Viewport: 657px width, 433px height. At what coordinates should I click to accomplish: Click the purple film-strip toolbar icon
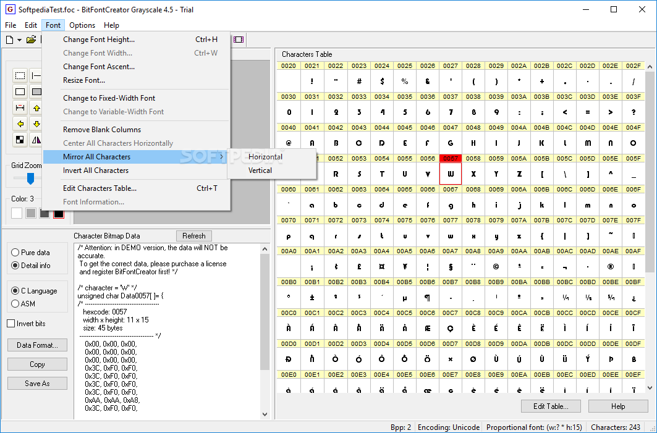(239, 40)
